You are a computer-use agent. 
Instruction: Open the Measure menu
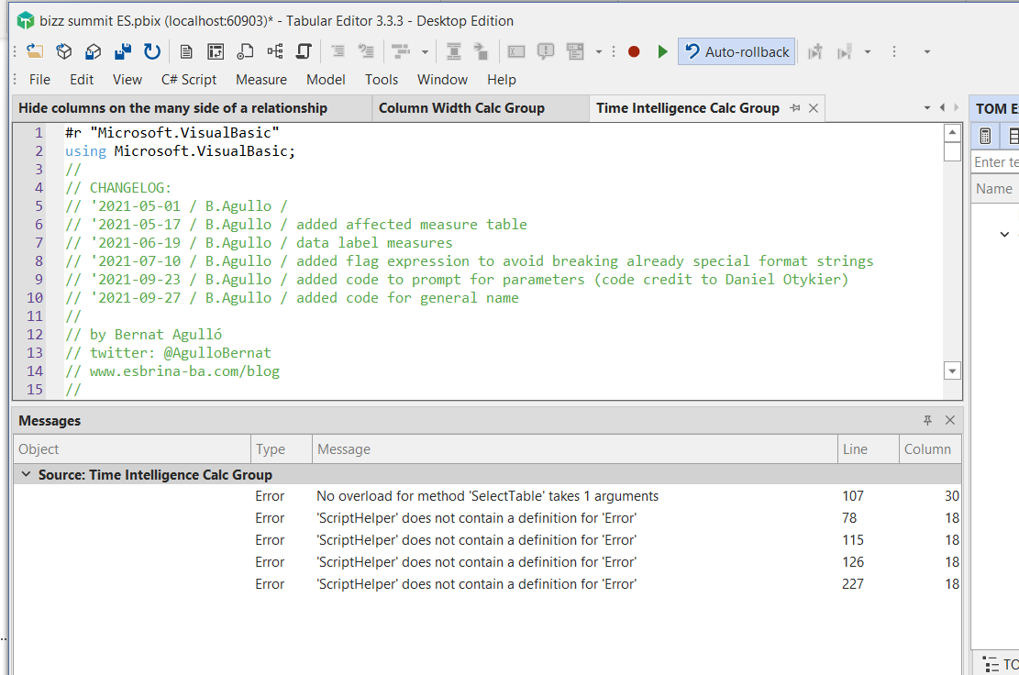260,80
